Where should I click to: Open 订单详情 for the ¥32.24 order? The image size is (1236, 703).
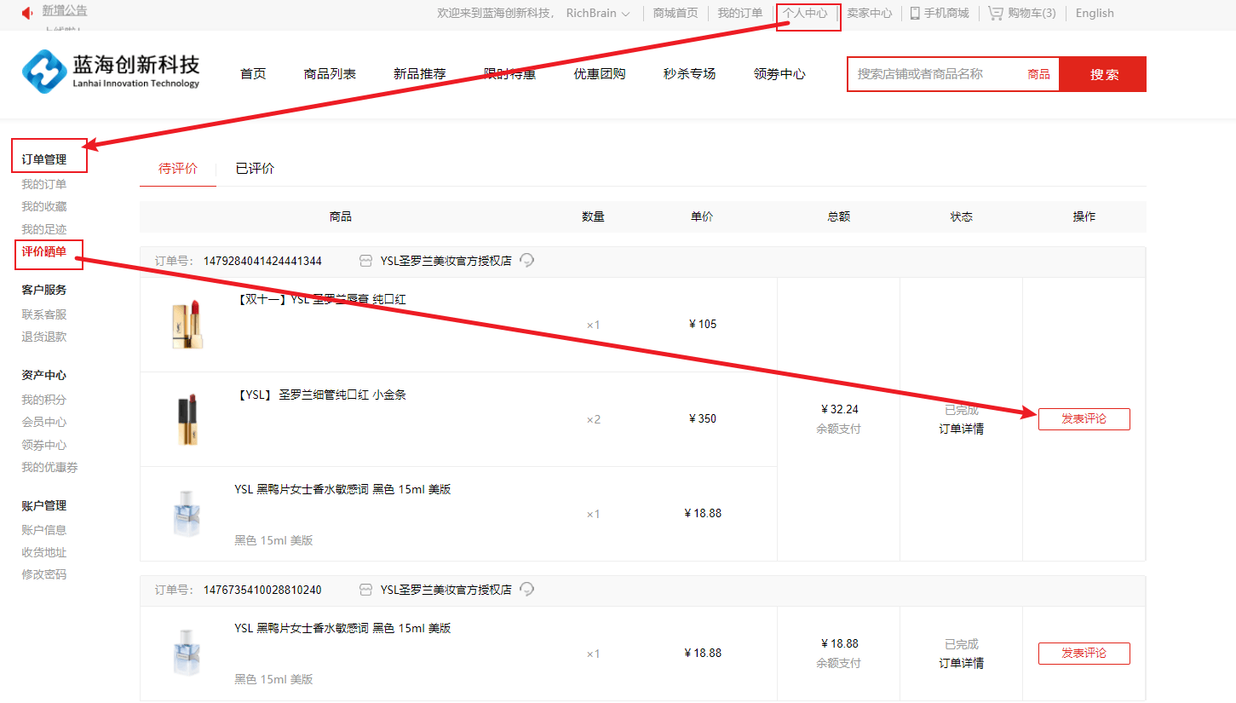point(961,429)
